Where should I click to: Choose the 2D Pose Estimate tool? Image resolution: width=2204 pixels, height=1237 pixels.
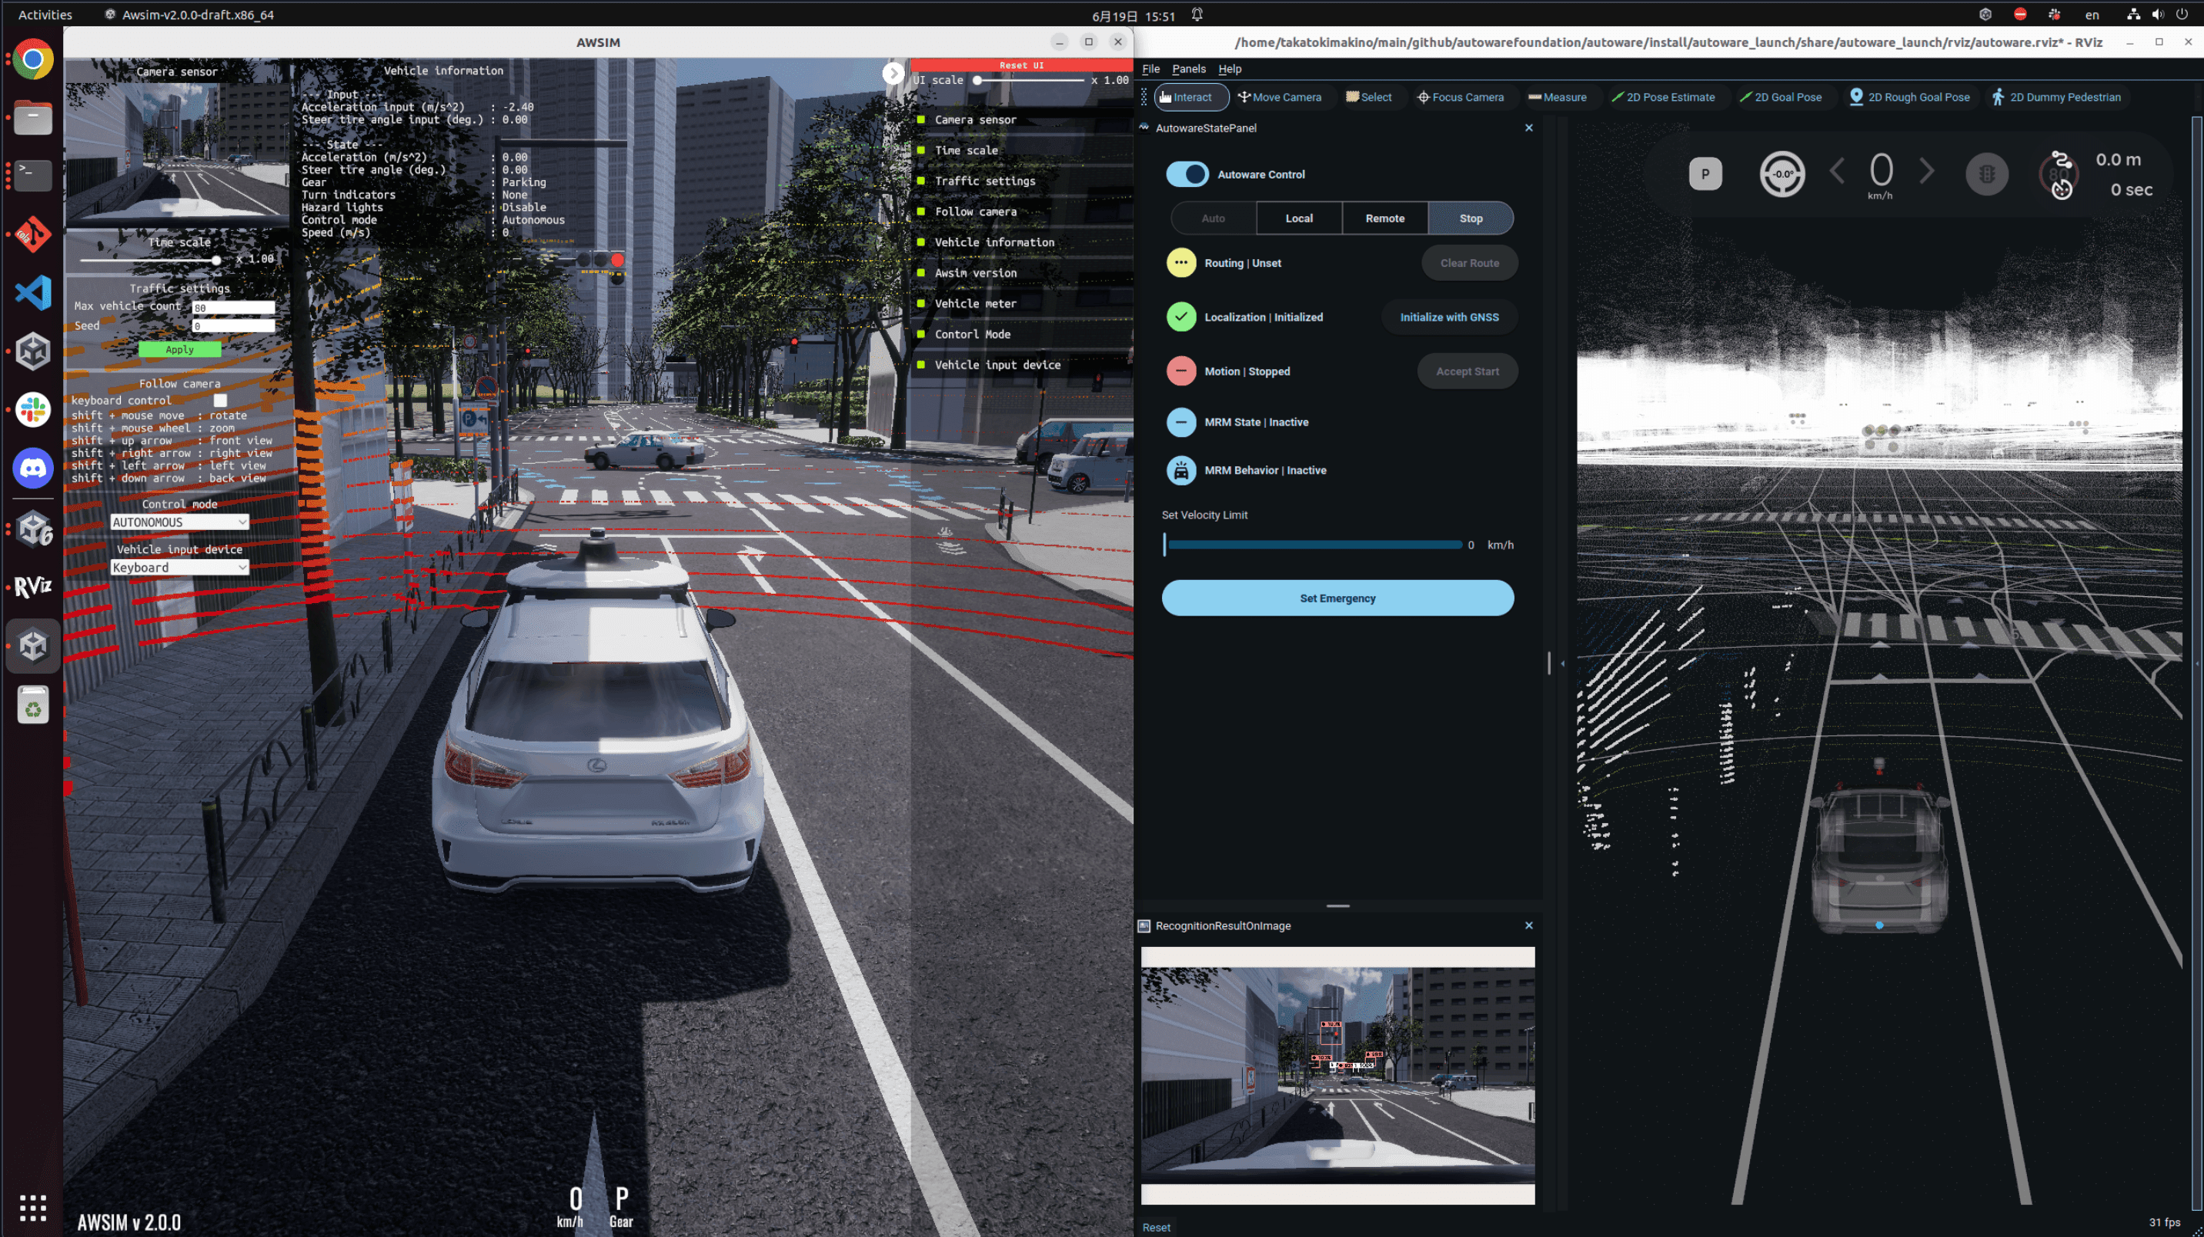click(1665, 97)
